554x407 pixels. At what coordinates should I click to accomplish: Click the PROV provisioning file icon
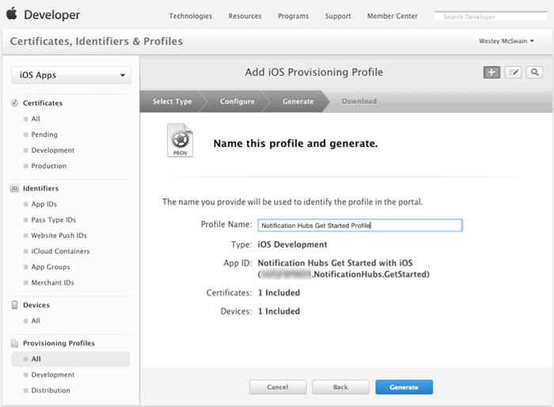[x=180, y=140]
